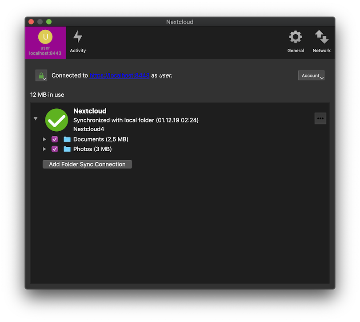The image size is (360, 322).
Task: Collapse the Nextcloud sync folder triangle
Action: tap(36, 118)
